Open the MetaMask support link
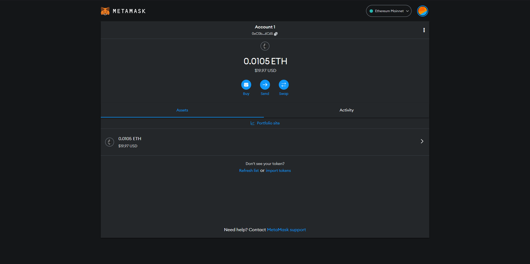Screen dimensions: 530x264 tap(286, 230)
